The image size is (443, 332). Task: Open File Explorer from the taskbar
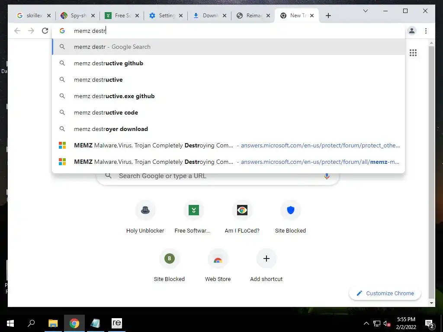(53, 323)
